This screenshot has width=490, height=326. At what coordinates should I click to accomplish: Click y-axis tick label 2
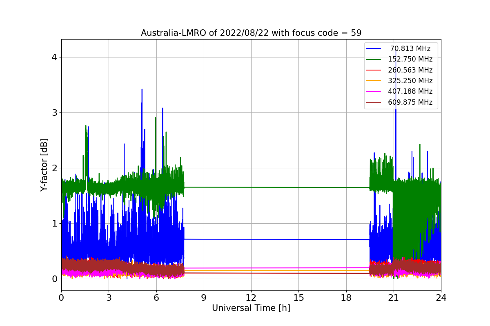tap(54, 168)
